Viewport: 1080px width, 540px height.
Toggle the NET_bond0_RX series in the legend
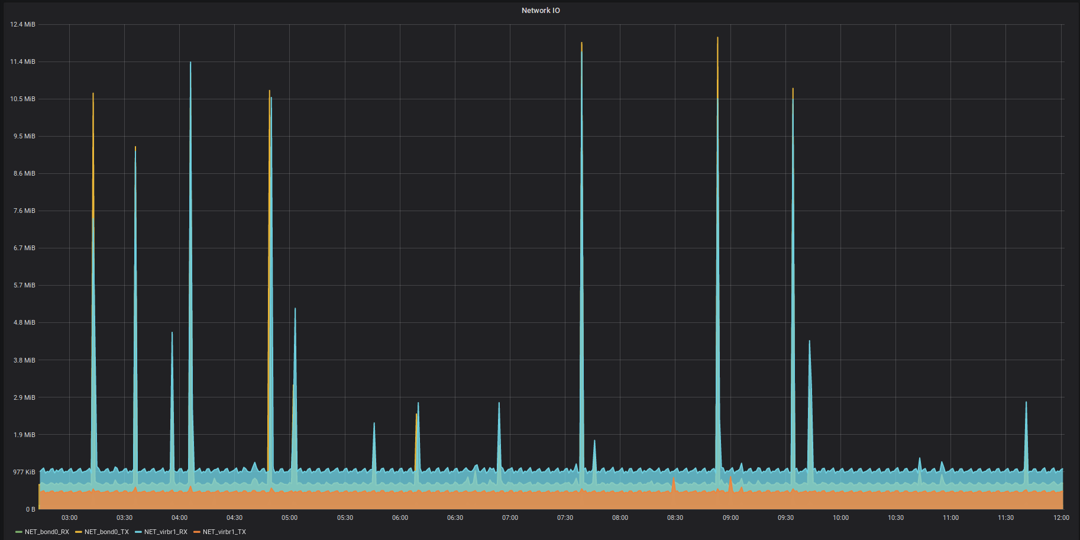[x=47, y=532]
